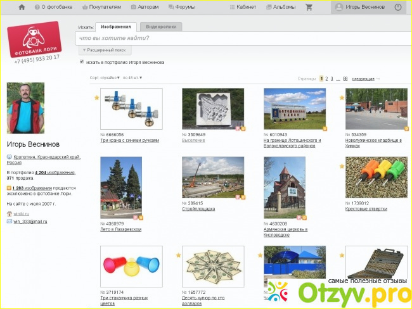The image size is (412, 309).
Task: Click the power logout icon
Action: click(x=398, y=7)
